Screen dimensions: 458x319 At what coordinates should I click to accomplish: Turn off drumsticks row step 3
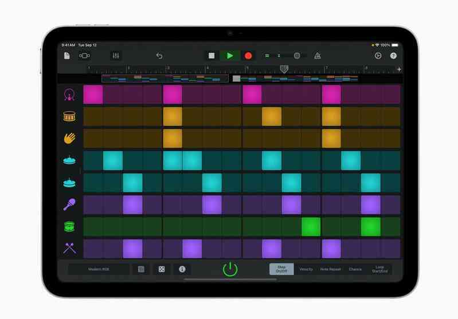132,249
